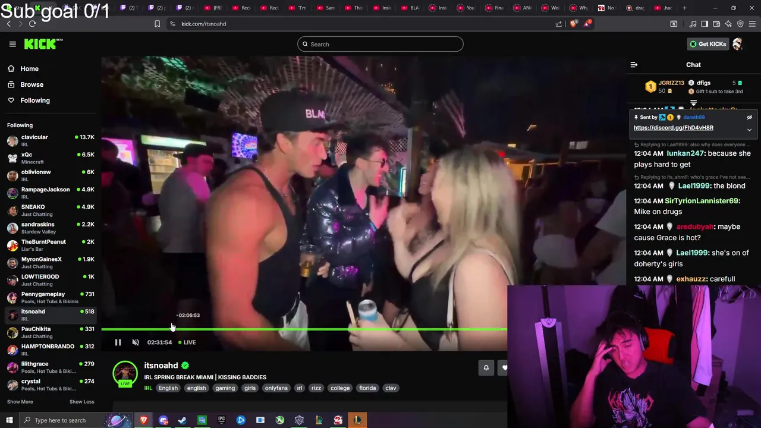Open Brave Shields lion icon
The height and width of the screenshot is (428, 761).
(574, 24)
